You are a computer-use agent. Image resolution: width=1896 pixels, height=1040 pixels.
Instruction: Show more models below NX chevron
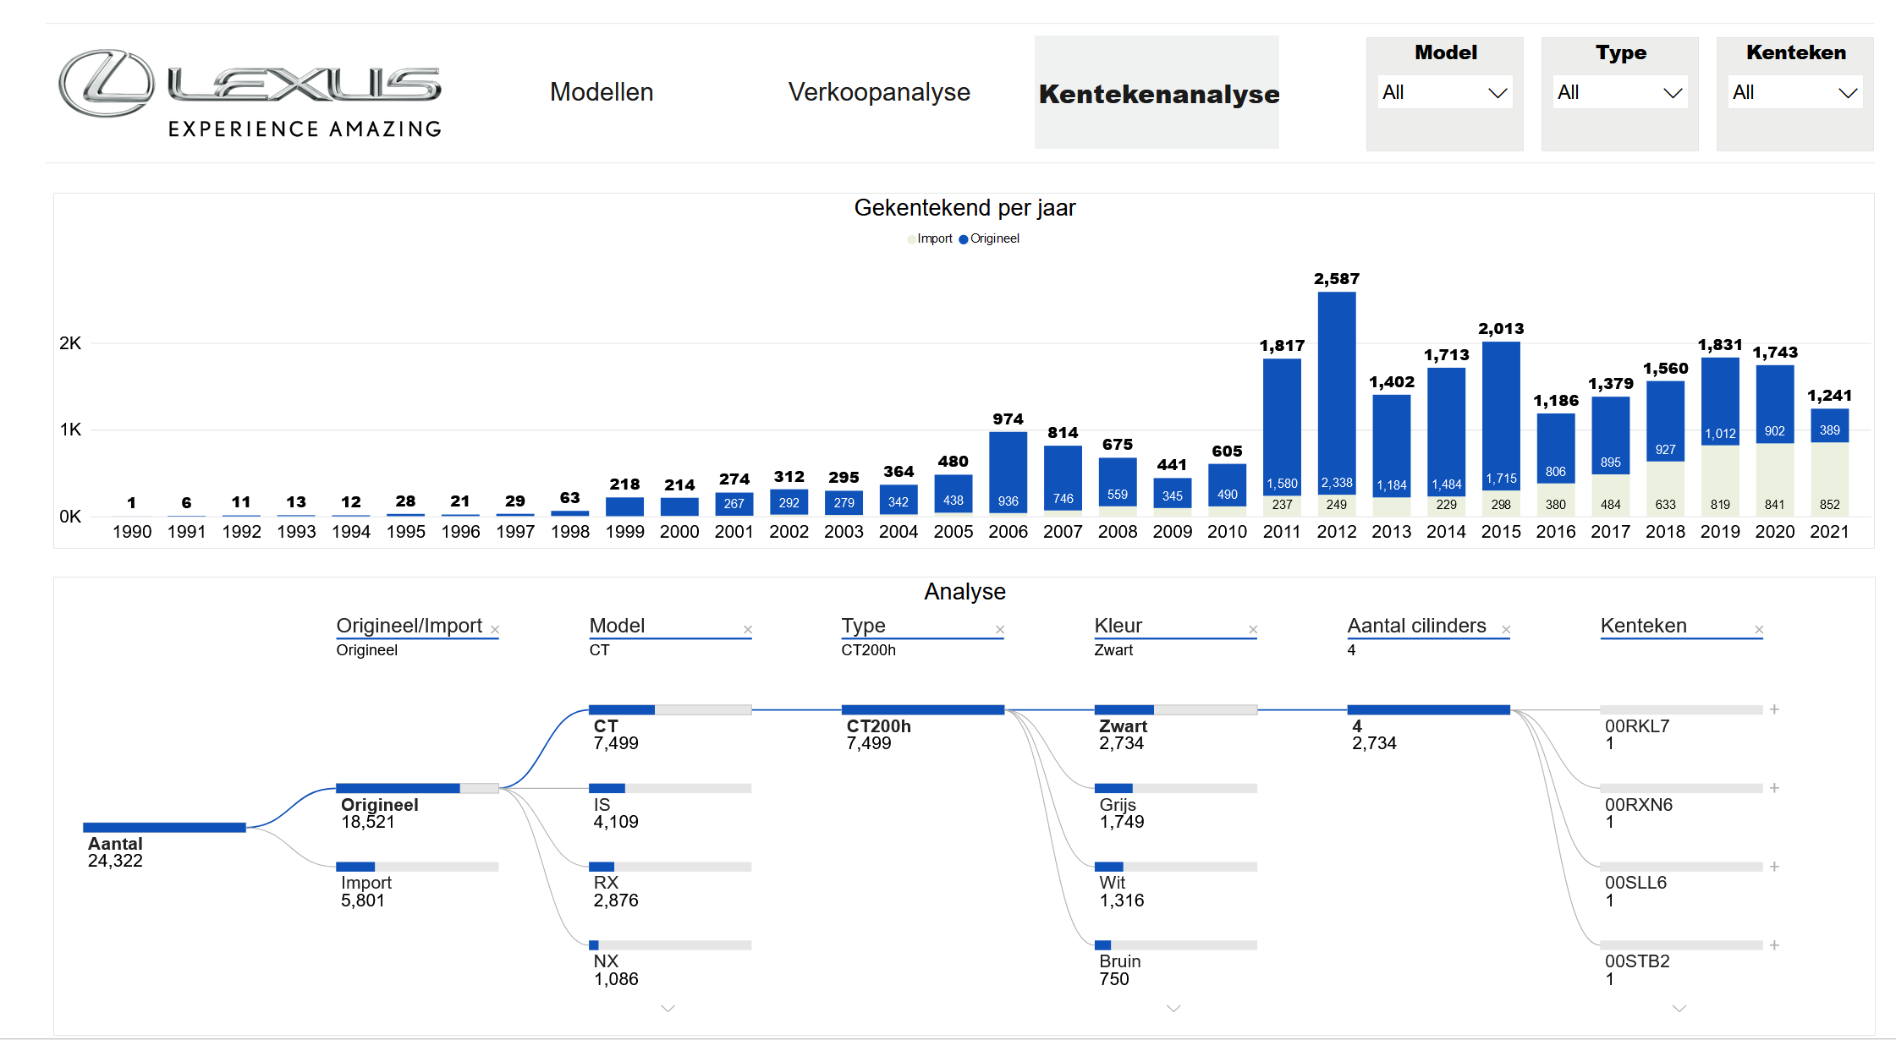coord(668,1008)
